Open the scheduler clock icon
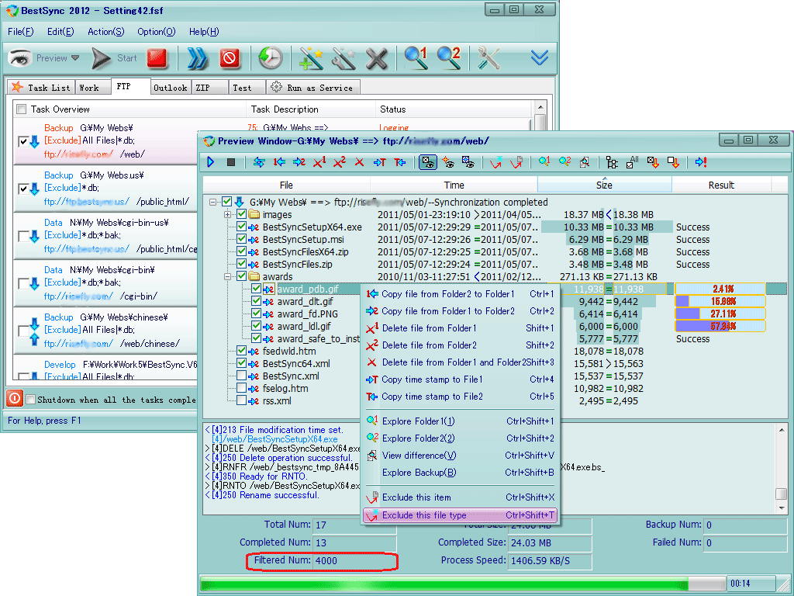 tap(270, 58)
